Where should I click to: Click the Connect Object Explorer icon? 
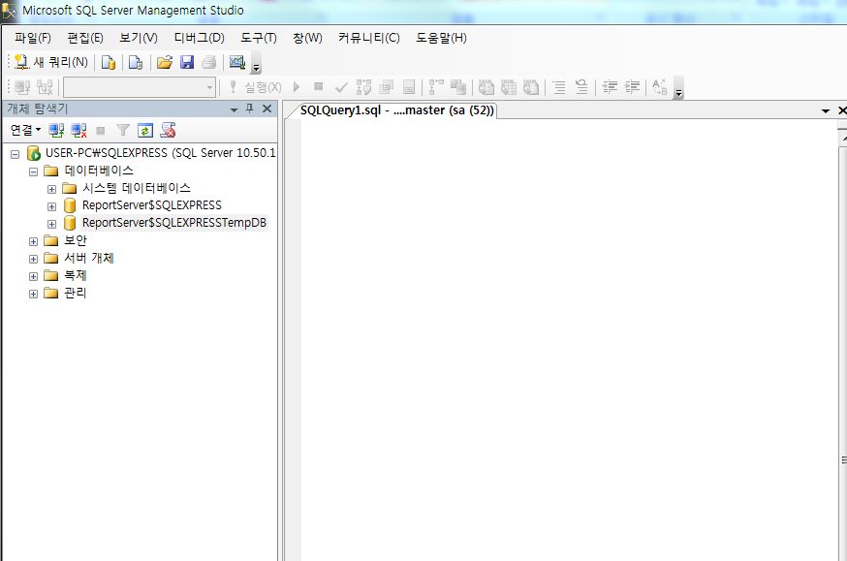[56, 130]
